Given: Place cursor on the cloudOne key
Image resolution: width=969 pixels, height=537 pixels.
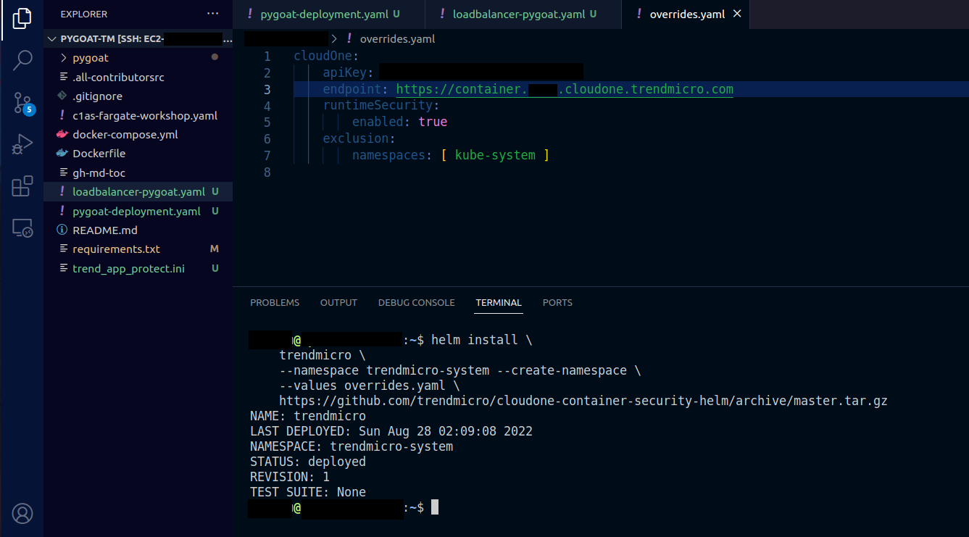Looking at the screenshot, I should (x=323, y=56).
